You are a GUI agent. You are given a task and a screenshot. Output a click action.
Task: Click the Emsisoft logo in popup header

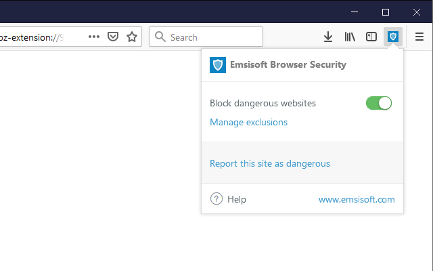[x=218, y=65]
